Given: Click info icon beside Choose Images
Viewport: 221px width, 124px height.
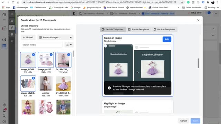Looking at the screenshot, I should point(37,26).
